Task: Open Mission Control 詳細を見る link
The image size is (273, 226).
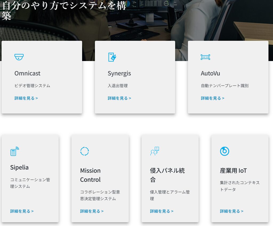Action: click(92, 211)
